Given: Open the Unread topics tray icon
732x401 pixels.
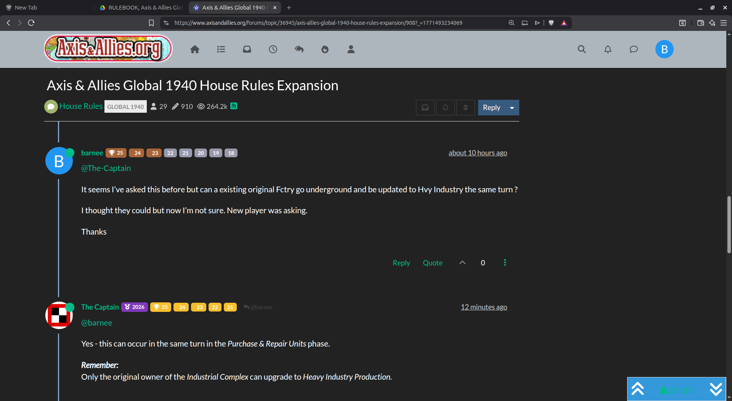Looking at the screenshot, I should pyautogui.click(x=247, y=49).
